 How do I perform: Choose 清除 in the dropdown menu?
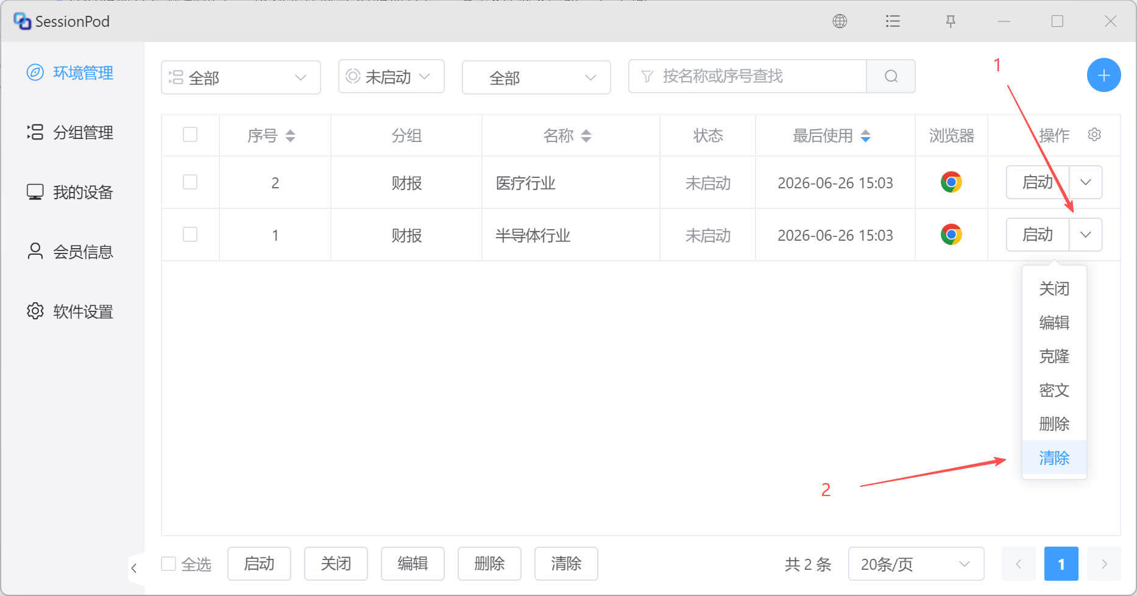(x=1054, y=458)
